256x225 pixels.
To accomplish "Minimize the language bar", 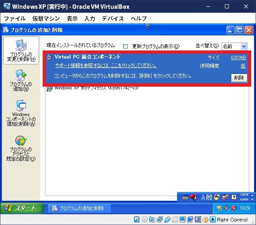I will [252, 195].
